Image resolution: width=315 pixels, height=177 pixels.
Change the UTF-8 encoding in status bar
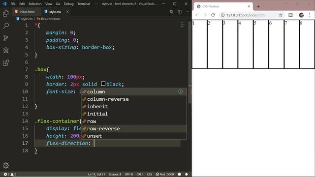tap(129, 174)
